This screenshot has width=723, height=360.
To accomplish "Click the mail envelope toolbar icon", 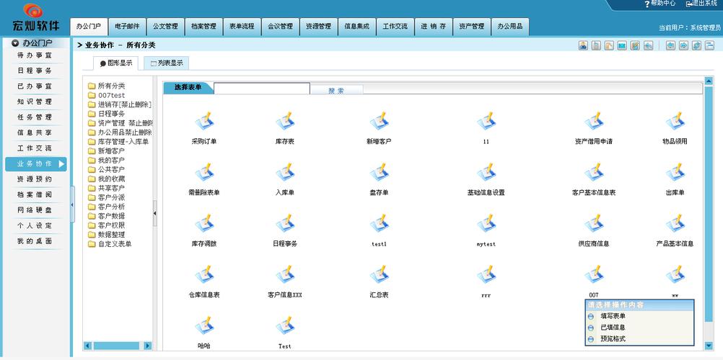I will (622, 45).
